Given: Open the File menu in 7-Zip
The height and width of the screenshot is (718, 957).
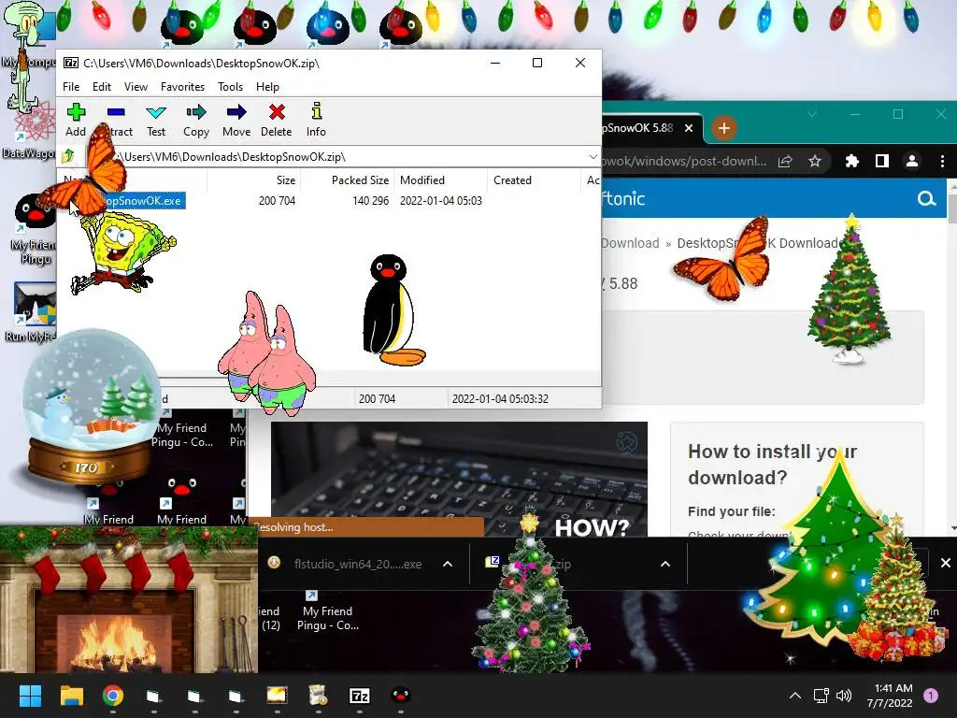Looking at the screenshot, I should click(x=71, y=87).
